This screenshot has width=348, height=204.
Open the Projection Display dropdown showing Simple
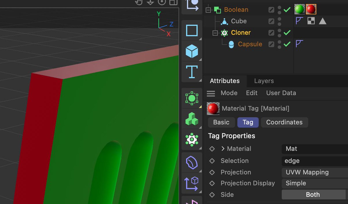click(x=315, y=183)
